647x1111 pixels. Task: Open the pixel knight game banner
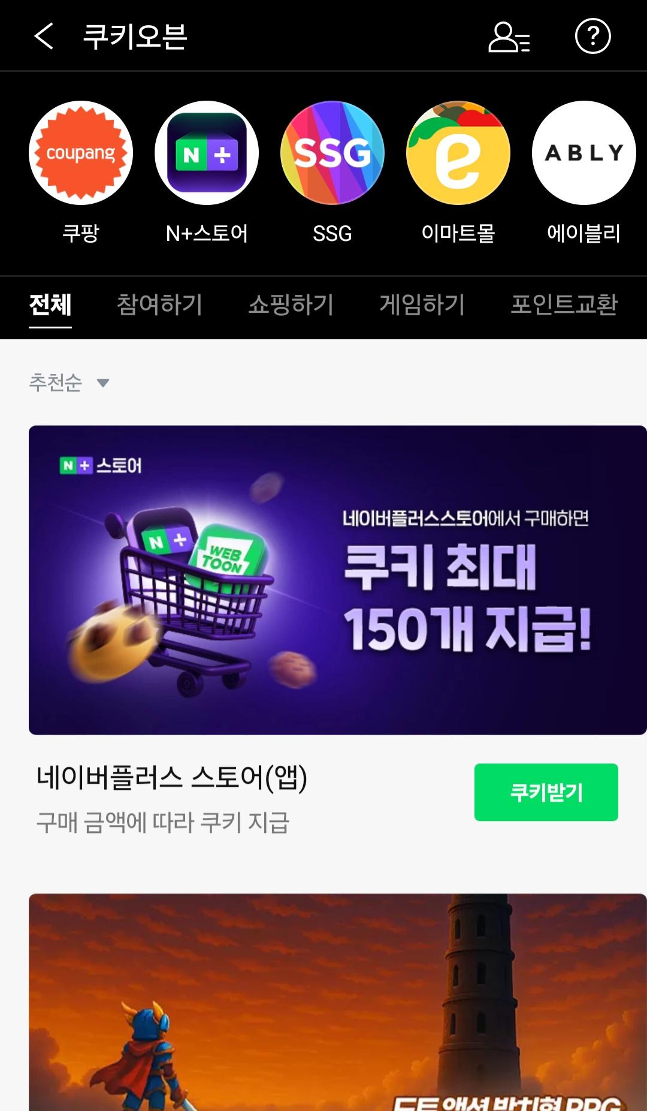click(x=338, y=1002)
